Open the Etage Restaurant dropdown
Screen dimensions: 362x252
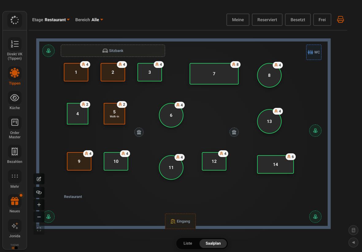(51, 20)
